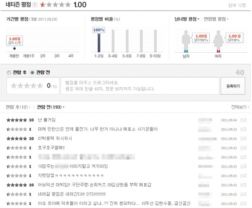
Task: Open the 남녀별 평점 dropdown
Action: click(187, 19)
